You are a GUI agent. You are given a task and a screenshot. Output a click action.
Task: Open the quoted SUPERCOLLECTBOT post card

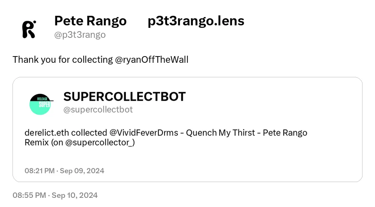[187, 130]
